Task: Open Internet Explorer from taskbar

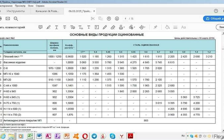Action: (3, 136)
